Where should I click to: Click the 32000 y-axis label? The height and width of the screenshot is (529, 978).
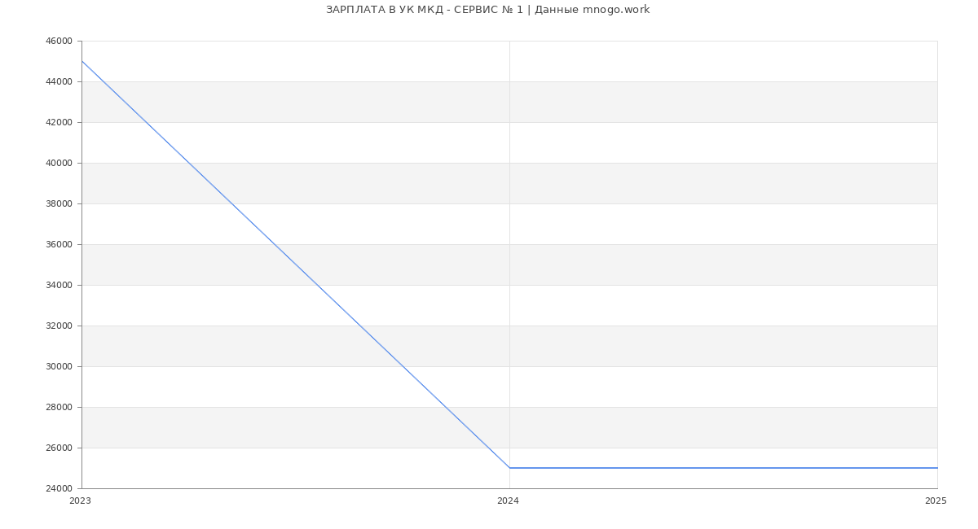click(x=60, y=326)
